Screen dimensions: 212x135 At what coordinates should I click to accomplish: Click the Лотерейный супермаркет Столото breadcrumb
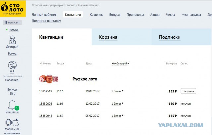click(54, 5)
